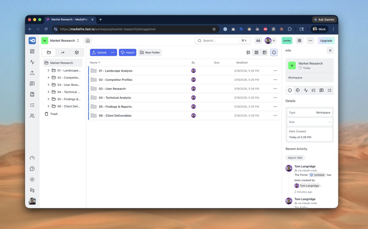
Task: Open the speed gauge icon in left sidebar
Action: click(32, 158)
